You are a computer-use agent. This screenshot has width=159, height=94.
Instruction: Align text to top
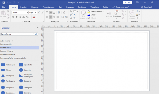[47, 12]
